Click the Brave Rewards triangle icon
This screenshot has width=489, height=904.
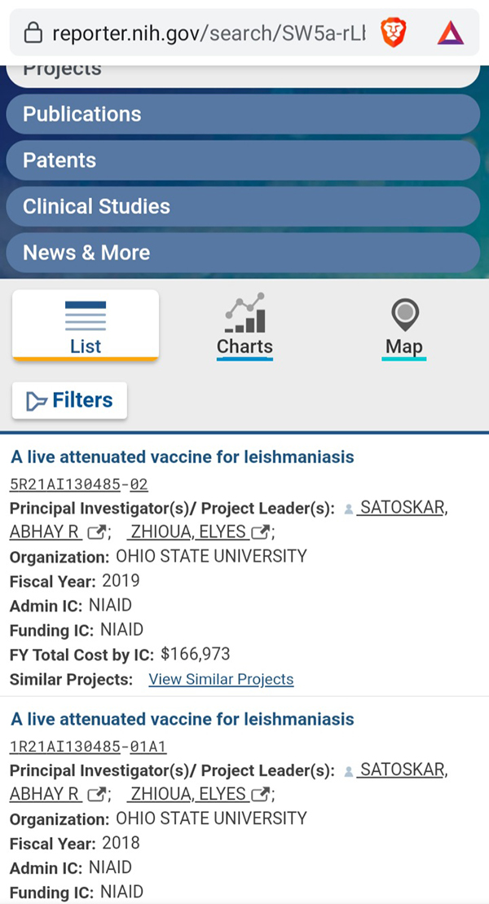pyautogui.click(x=450, y=33)
